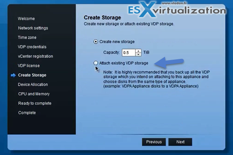
Task: Open the Network settings step
Action: pyautogui.click(x=33, y=28)
